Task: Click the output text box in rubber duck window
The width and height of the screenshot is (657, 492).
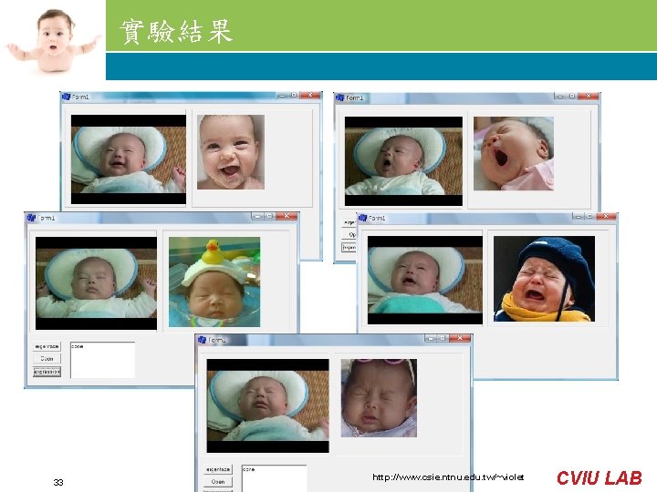Action: 102,360
